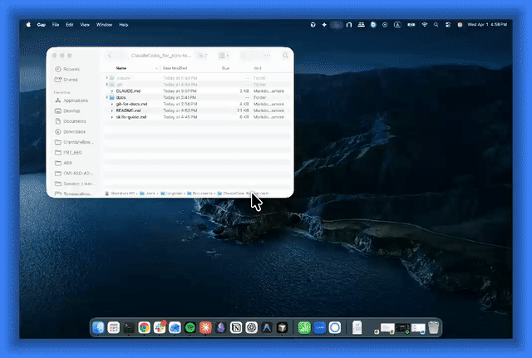Open the Cap application menu
The height and width of the screenshot is (358, 532).
pos(42,25)
